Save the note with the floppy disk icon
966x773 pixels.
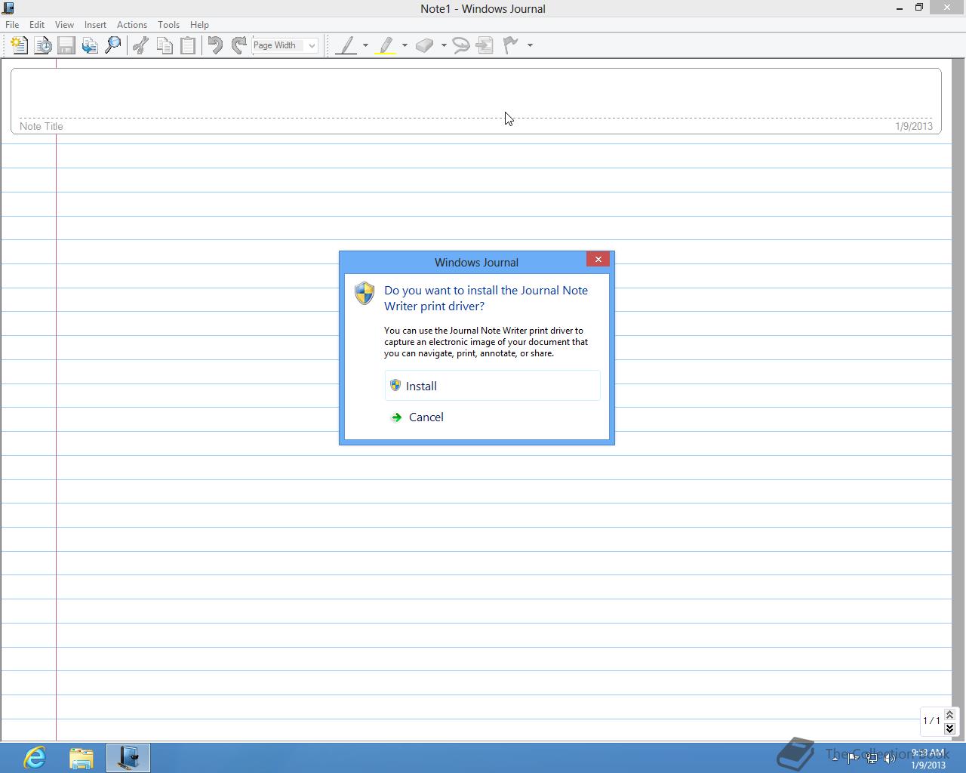pos(66,45)
